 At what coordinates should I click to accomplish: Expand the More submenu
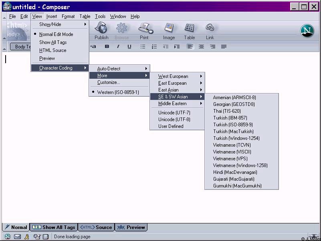click(119, 76)
